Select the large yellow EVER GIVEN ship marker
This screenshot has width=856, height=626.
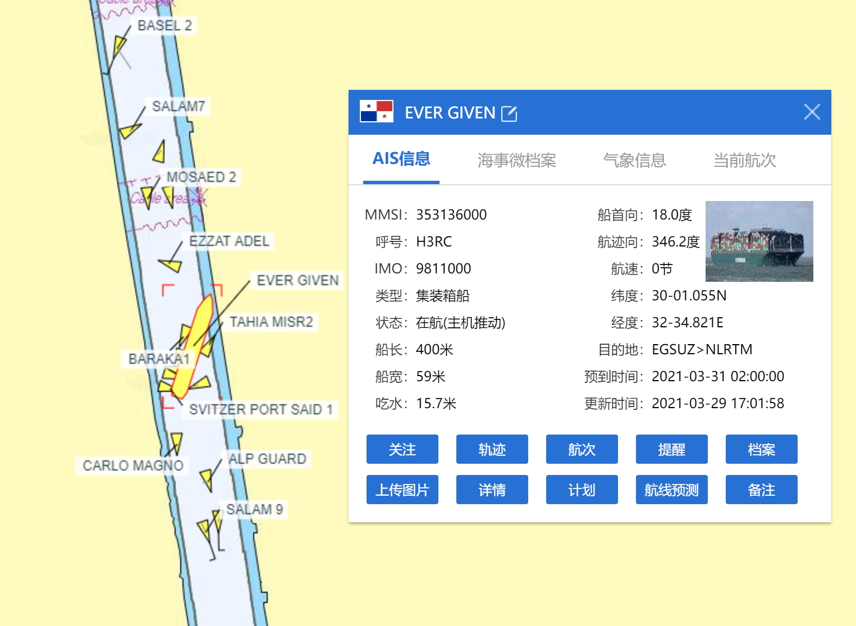tap(193, 347)
